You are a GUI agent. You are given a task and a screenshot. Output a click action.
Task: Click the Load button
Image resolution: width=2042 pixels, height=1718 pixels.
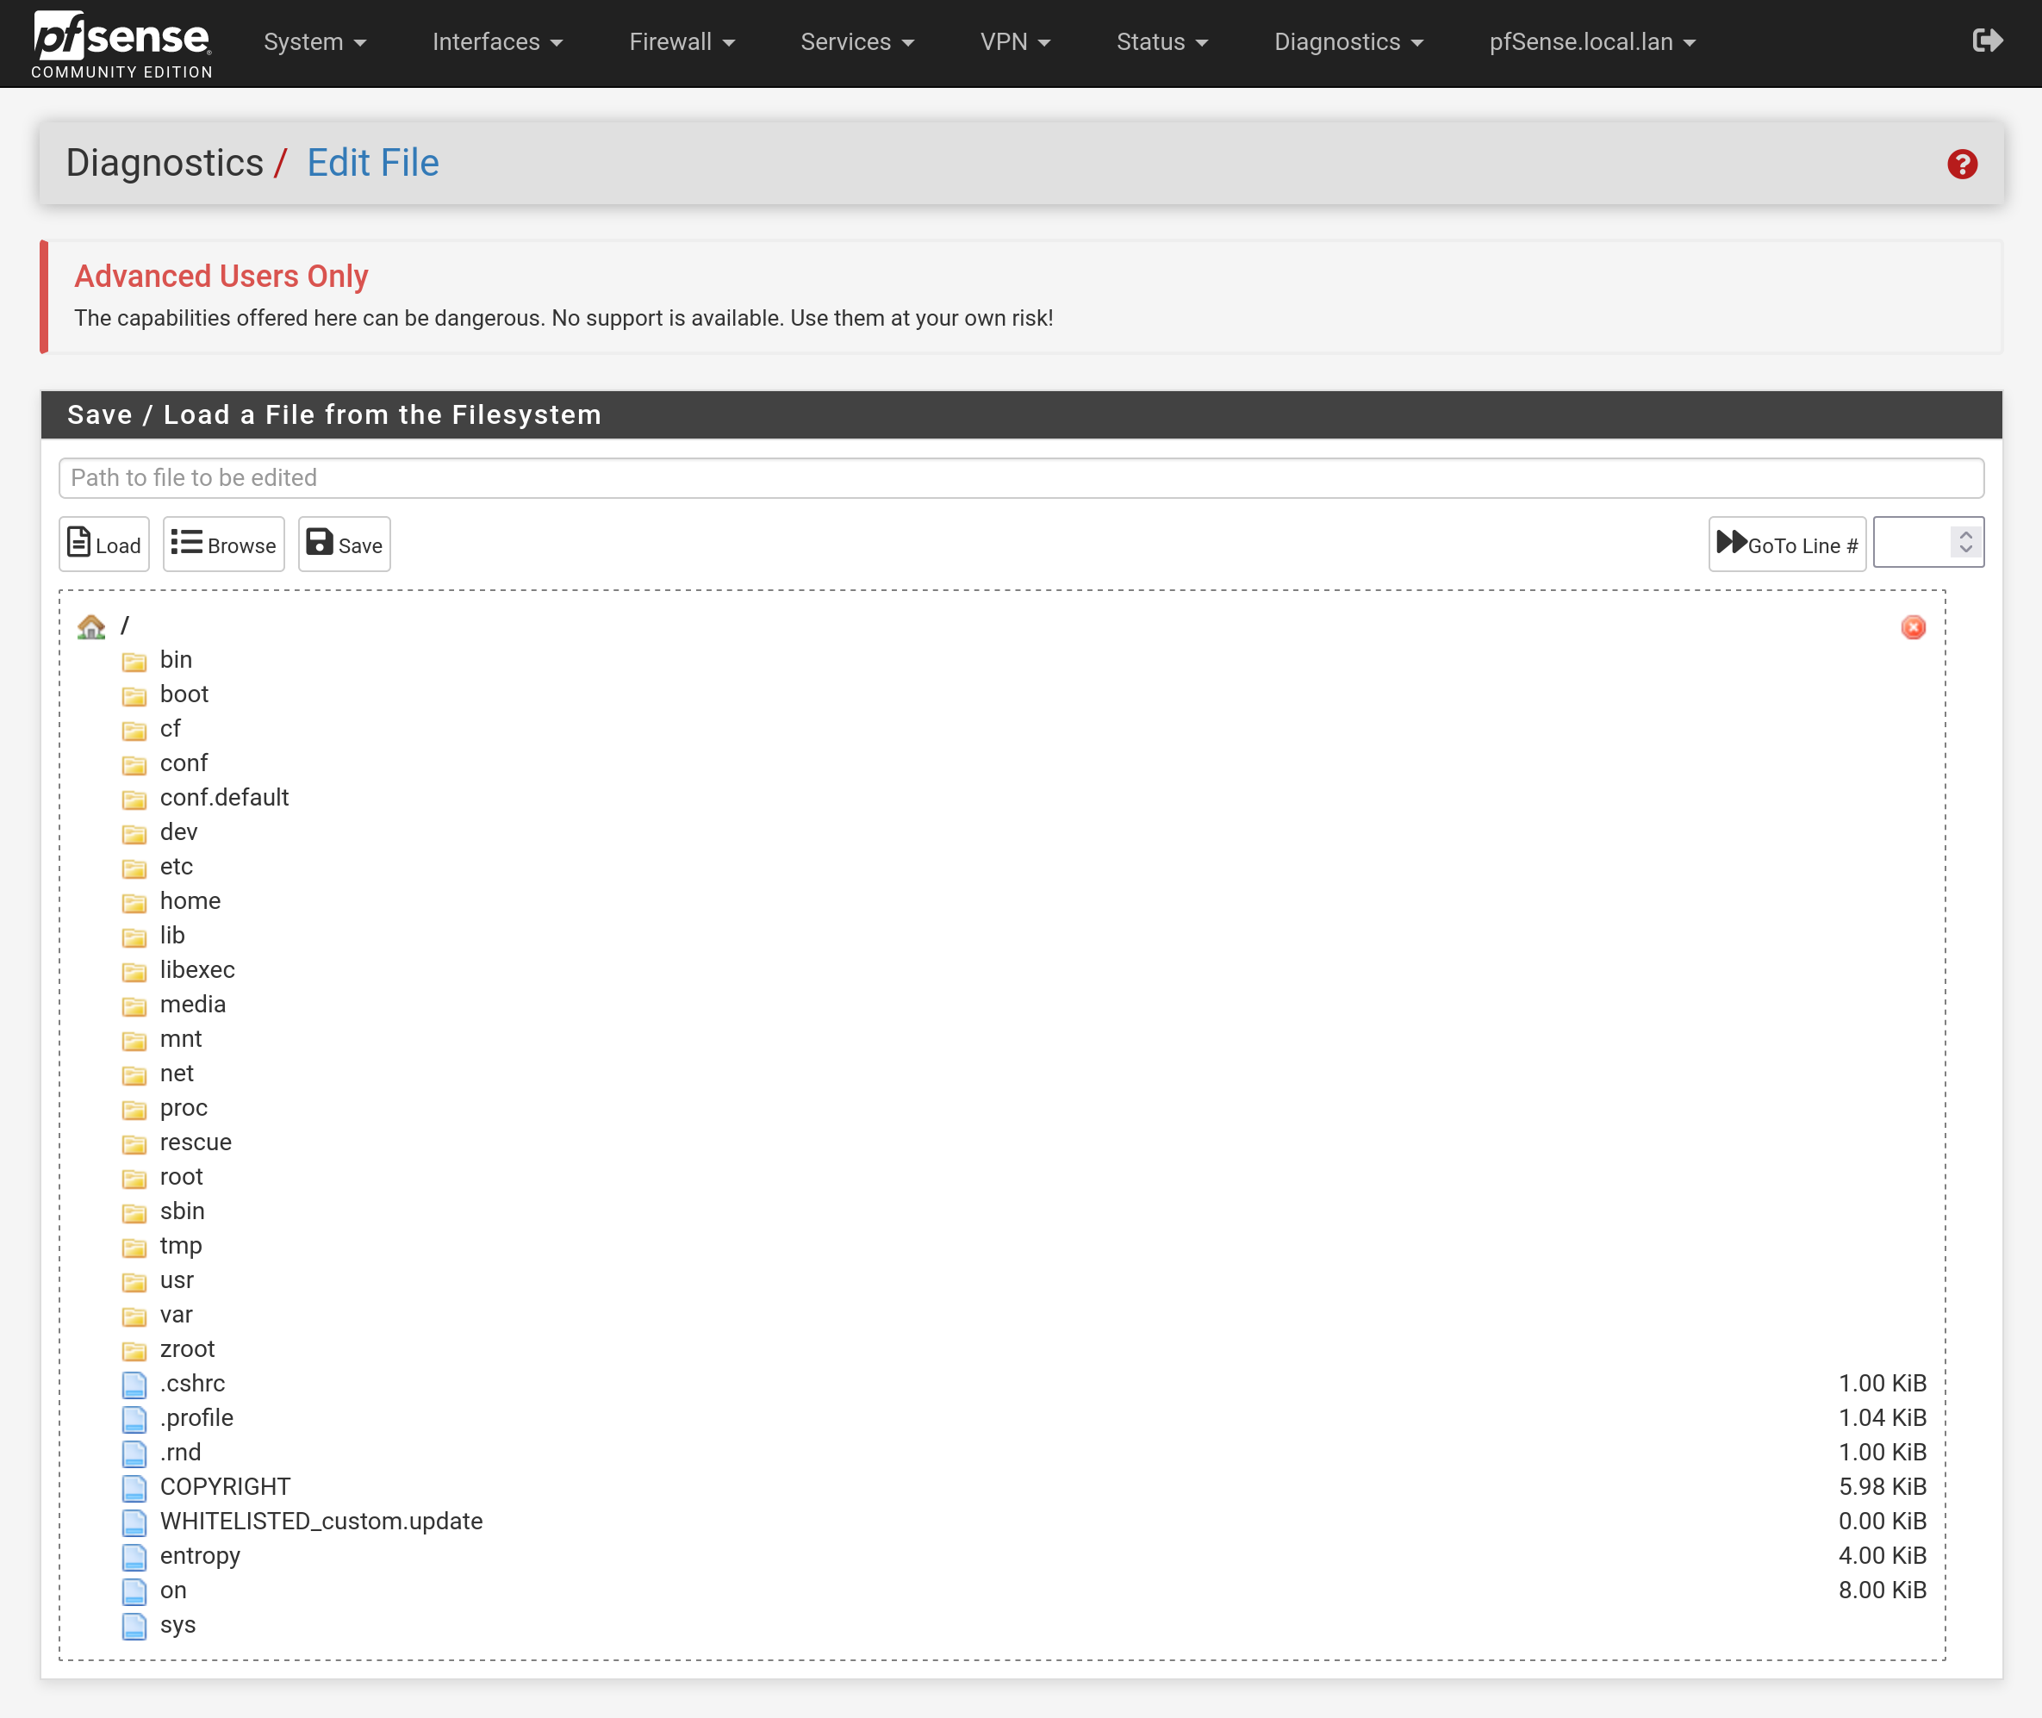104,545
